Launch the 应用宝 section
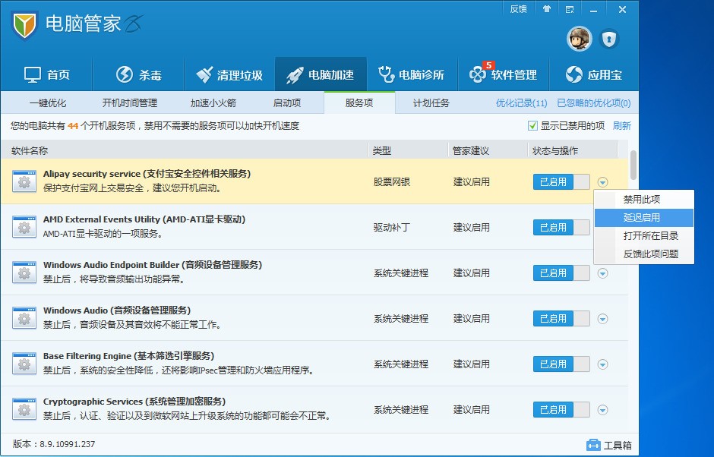The image size is (714, 457). [594, 74]
